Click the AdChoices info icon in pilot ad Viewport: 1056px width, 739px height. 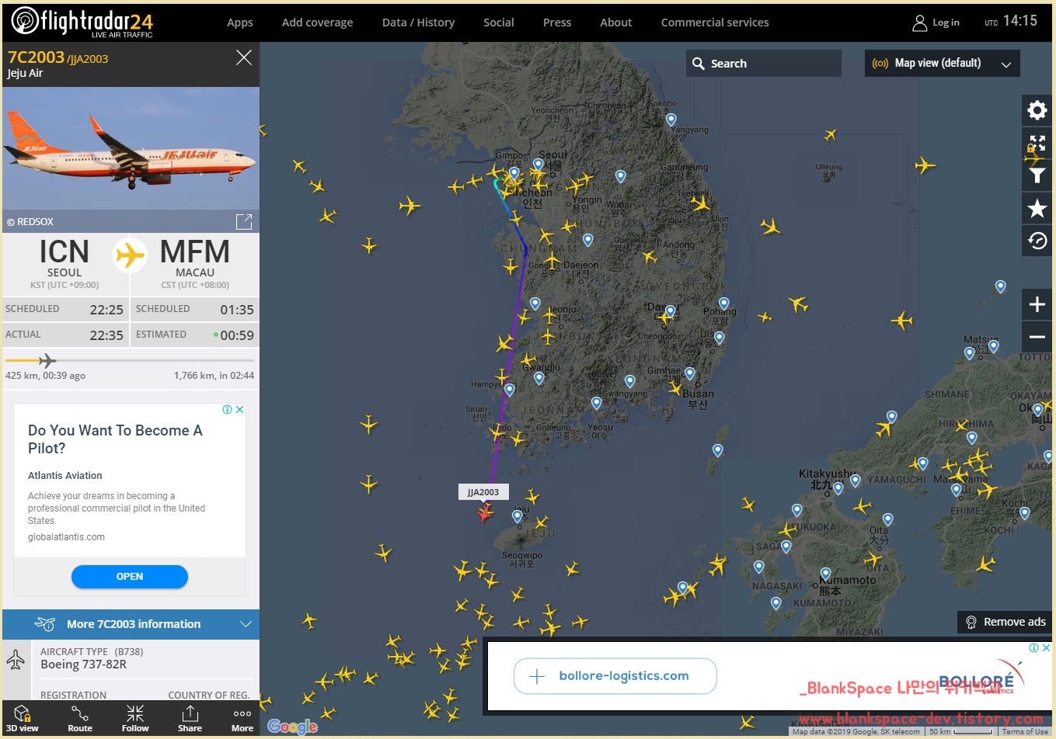coord(228,410)
